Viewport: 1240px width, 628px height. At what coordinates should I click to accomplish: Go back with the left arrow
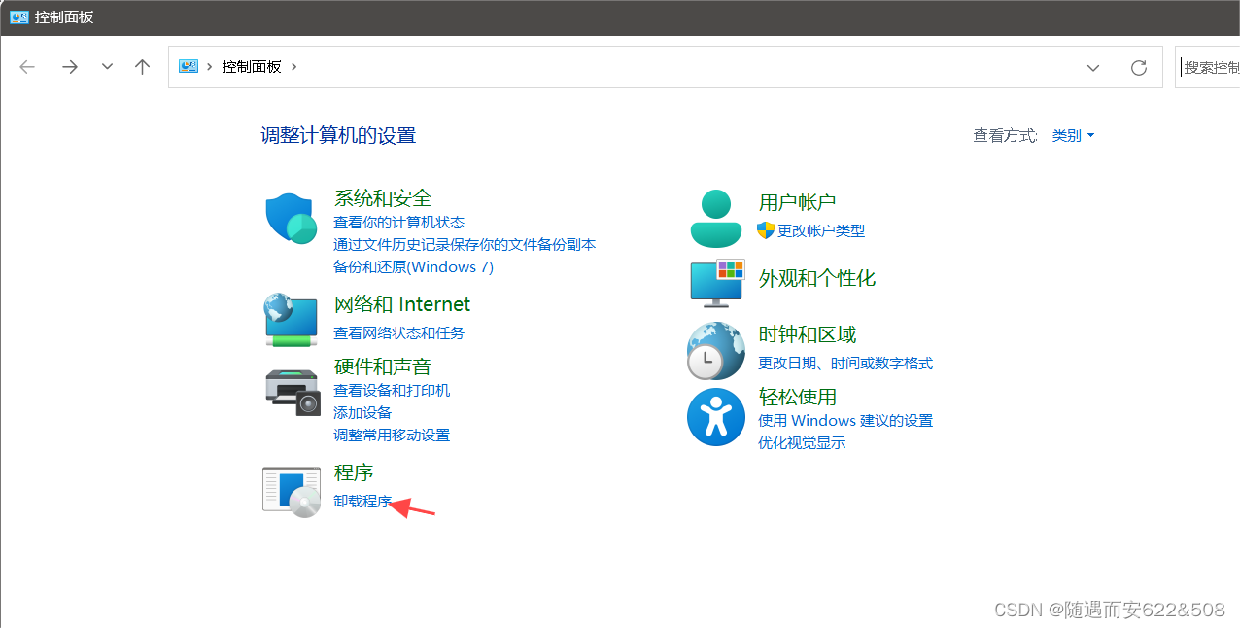pyautogui.click(x=27, y=67)
